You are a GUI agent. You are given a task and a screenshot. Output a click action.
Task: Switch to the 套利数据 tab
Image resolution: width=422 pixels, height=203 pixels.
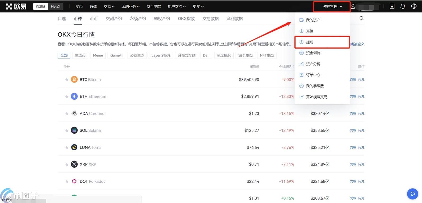point(235,18)
